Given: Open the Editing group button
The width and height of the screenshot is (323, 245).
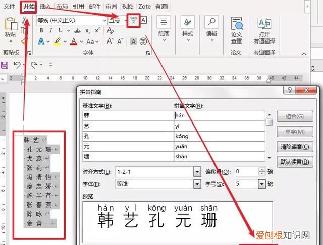Looking at the screenshot, I should pyautogui.click(x=211, y=28).
